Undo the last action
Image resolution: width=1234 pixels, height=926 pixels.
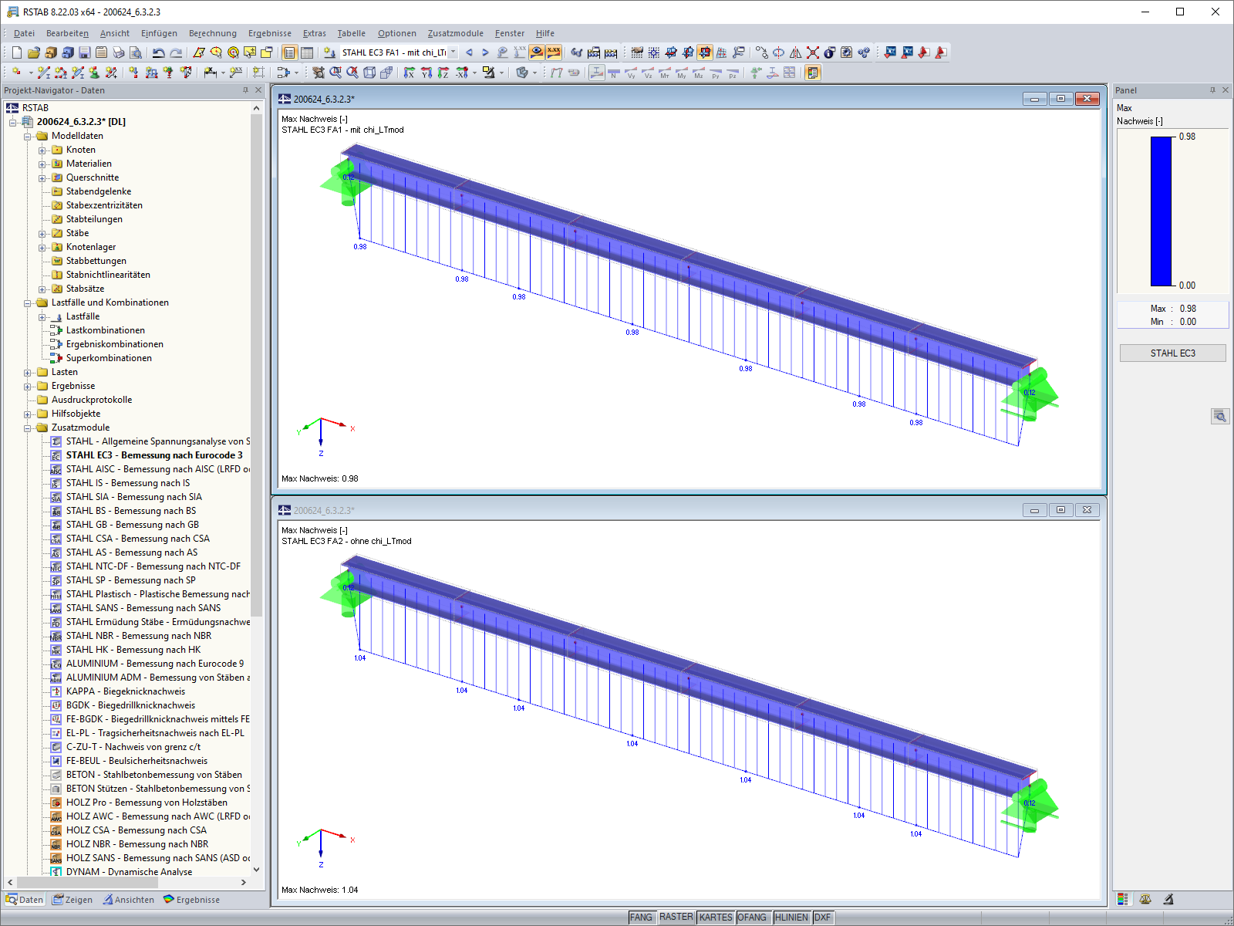point(159,52)
